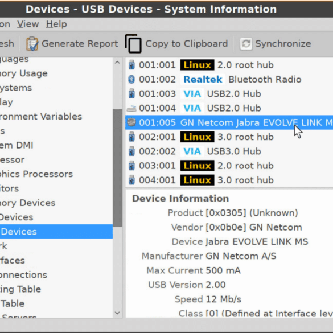Click the Linux badge on row 004:001

(x=197, y=180)
